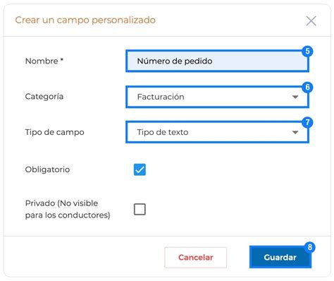Uncheck the Obligatorio checkbox
Image resolution: width=334 pixels, height=281 pixels.
tap(140, 169)
